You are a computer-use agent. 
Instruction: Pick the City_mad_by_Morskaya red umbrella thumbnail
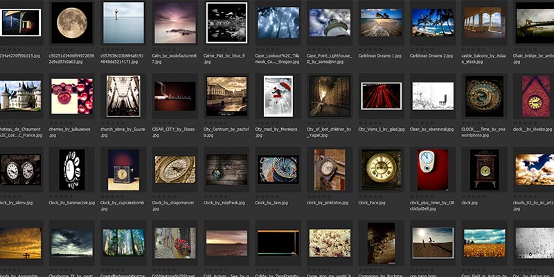pyautogui.click(x=278, y=96)
